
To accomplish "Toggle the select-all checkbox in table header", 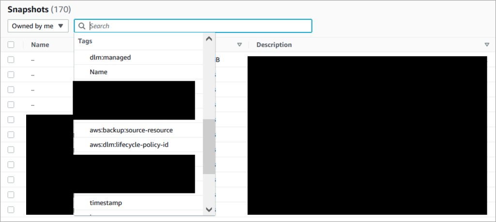I will pos(11,44).
